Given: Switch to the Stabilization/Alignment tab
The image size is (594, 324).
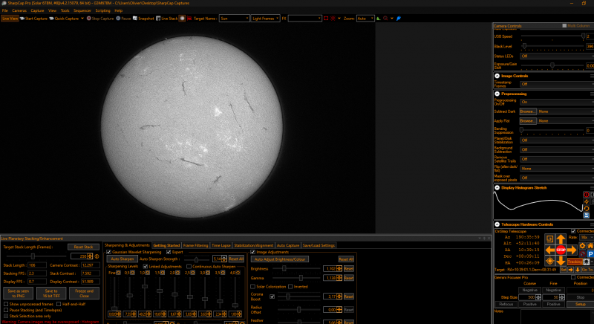Looking at the screenshot, I should tap(253, 245).
